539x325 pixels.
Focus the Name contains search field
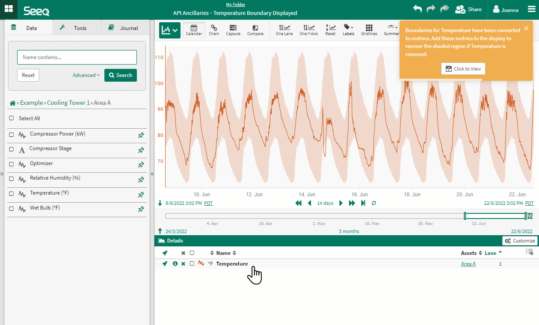(x=77, y=57)
